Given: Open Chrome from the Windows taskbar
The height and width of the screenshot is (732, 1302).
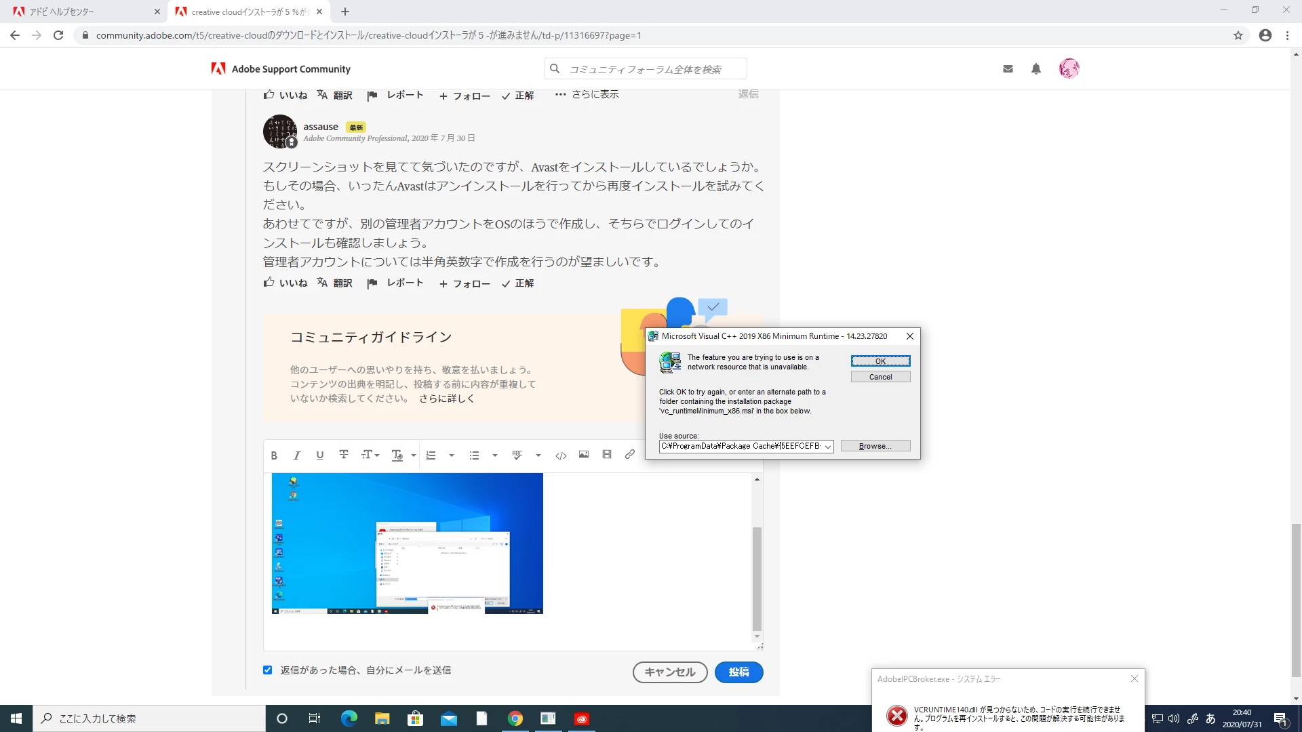Looking at the screenshot, I should [x=515, y=718].
